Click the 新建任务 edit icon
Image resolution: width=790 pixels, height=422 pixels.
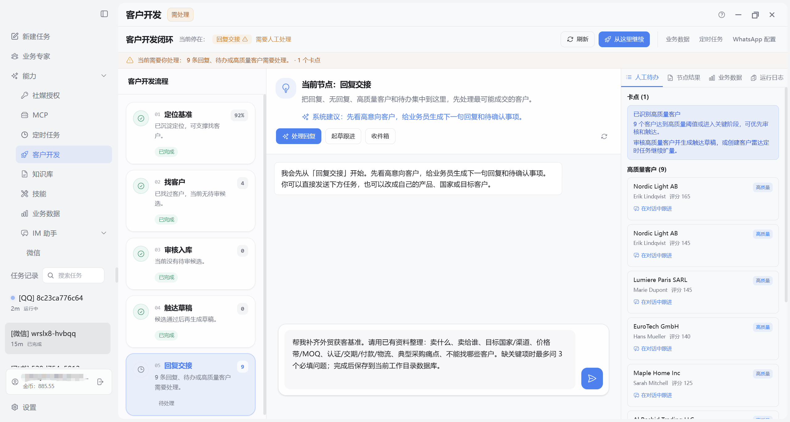coord(15,36)
